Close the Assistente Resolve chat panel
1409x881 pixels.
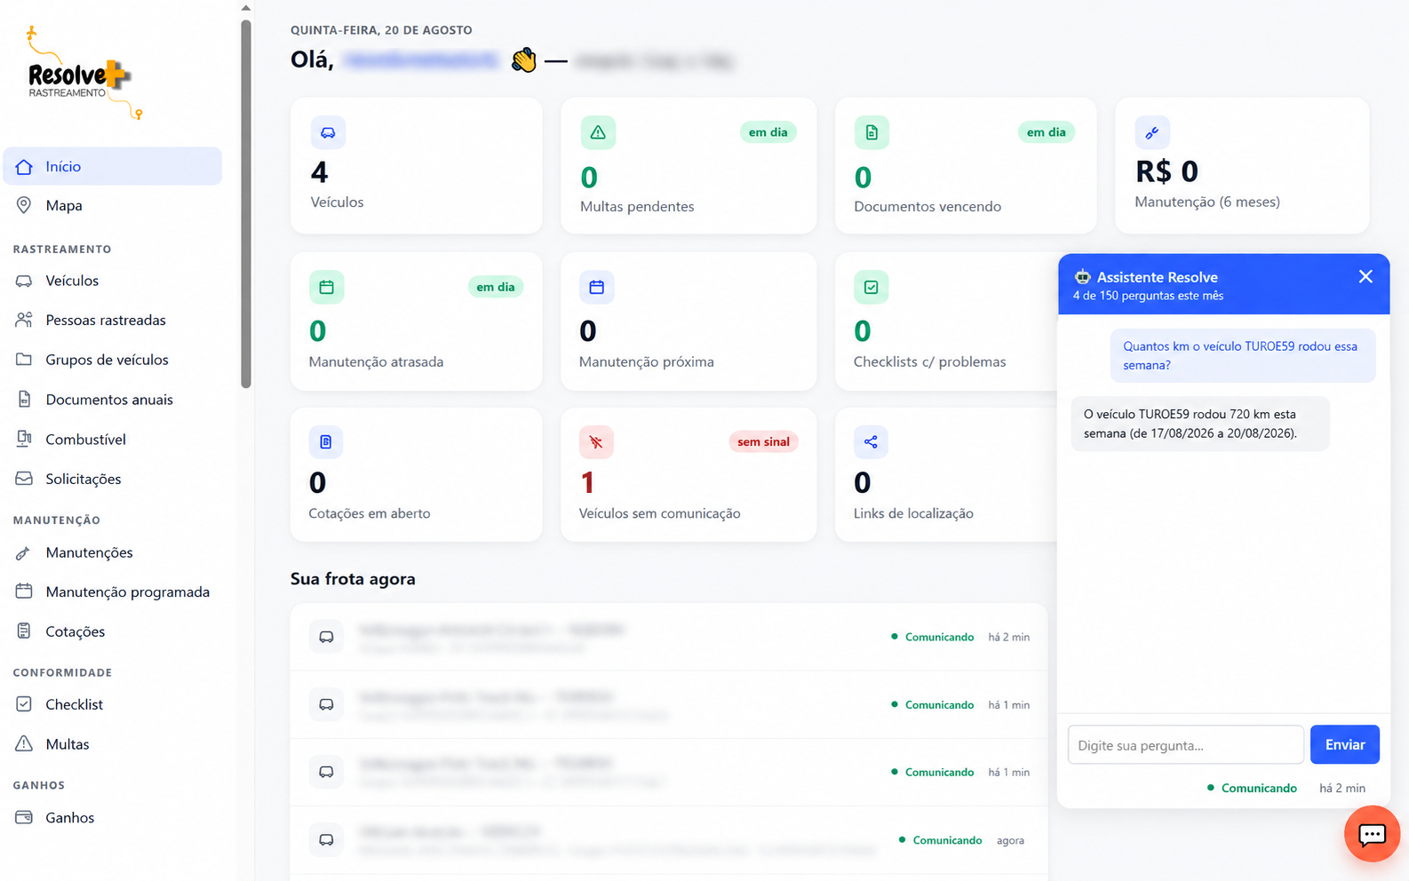point(1365,277)
